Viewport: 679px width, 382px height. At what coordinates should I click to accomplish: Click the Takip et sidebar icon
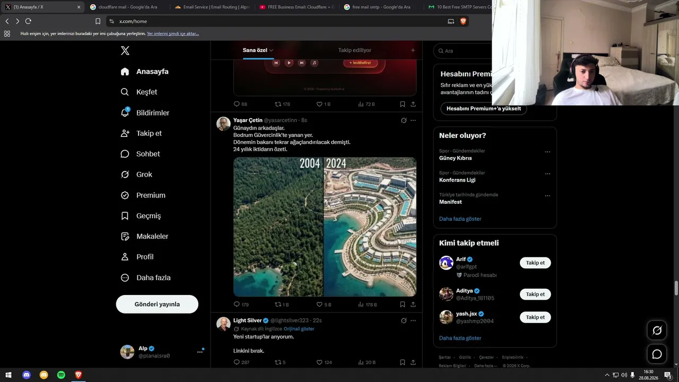125,133
